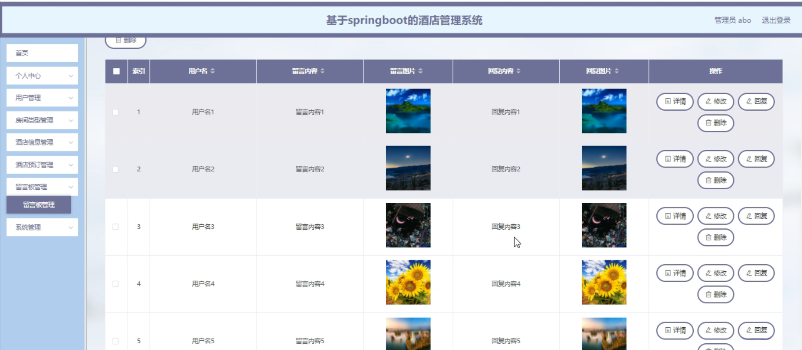Viewport: 802px width, 350px height.
Task: Check the checkbox for row 2
Action: coord(115,170)
